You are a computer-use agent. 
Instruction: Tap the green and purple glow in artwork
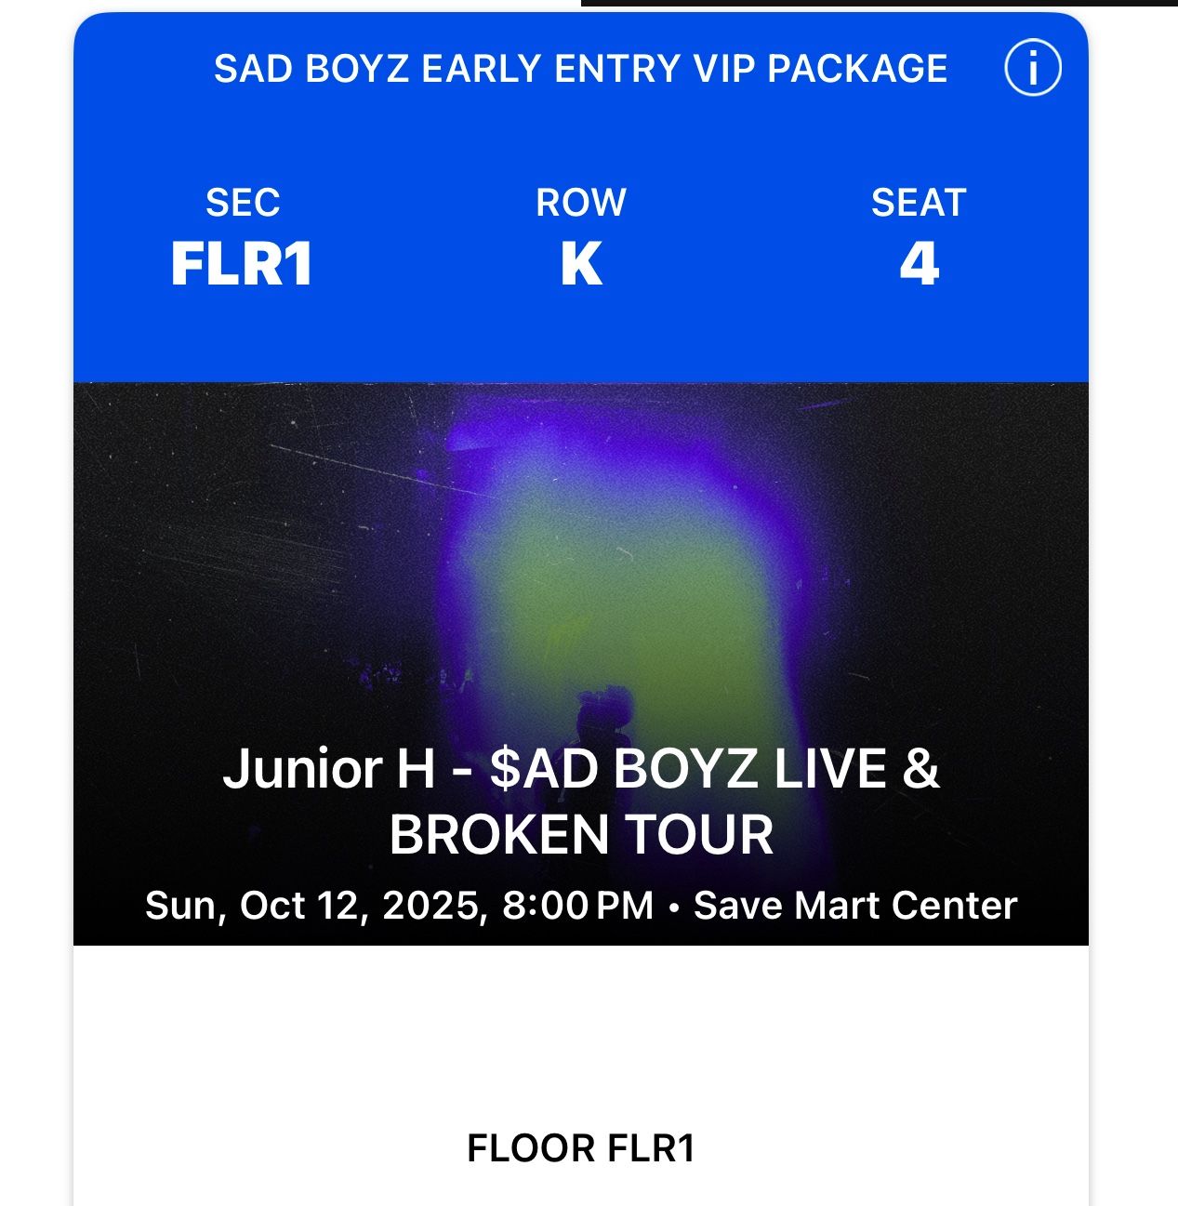pos(595,576)
